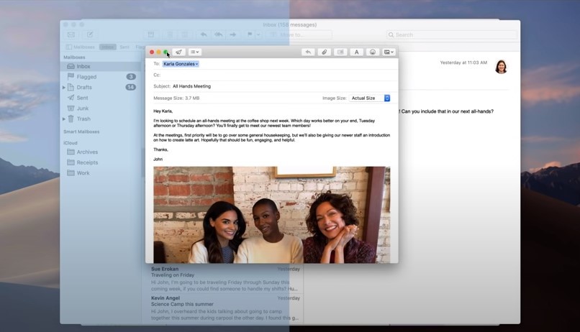Expand the Trash disclosure triangle
The width and height of the screenshot is (580, 332).
63,119
